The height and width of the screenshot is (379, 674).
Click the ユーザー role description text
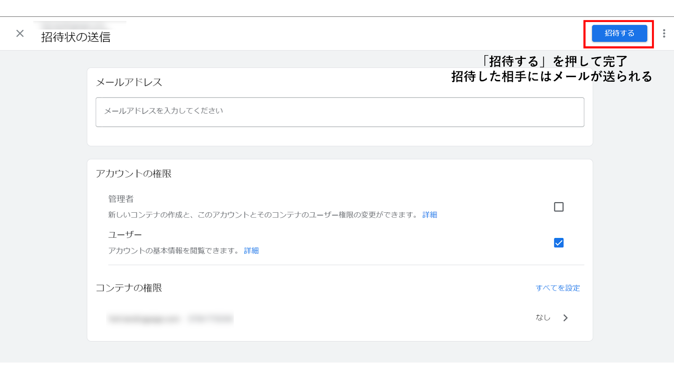pos(174,251)
